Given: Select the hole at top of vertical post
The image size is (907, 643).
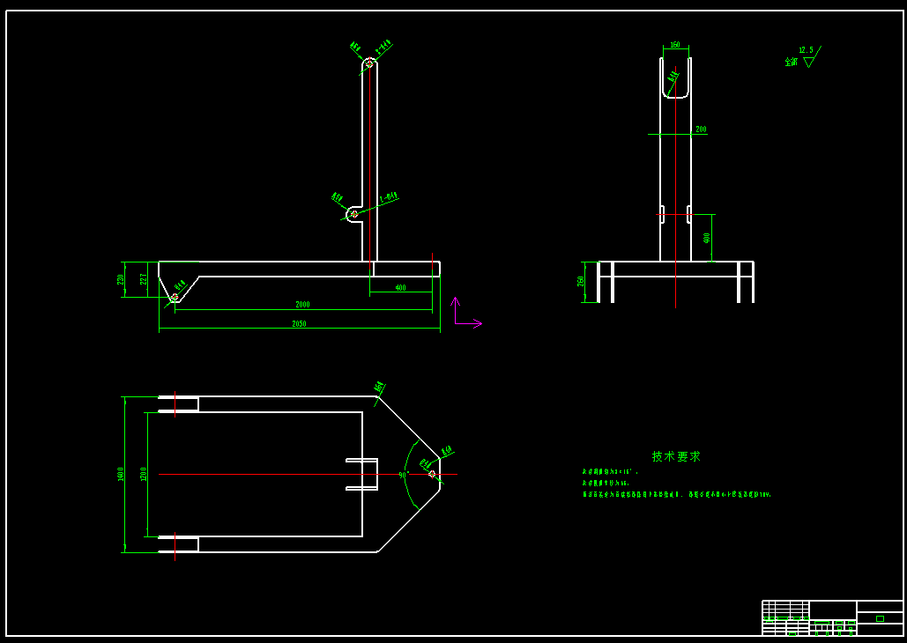Looking at the screenshot, I should [x=369, y=63].
